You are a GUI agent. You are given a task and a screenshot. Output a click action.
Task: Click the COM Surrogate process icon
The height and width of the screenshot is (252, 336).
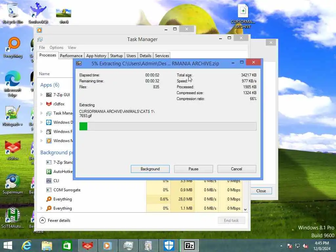point(49,190)
